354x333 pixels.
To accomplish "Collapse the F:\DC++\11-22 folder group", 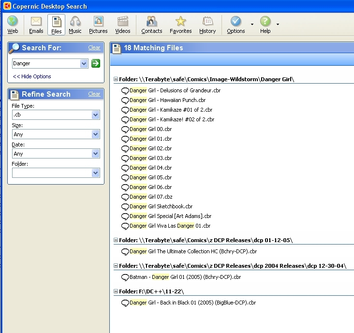I will coord(116,291).
